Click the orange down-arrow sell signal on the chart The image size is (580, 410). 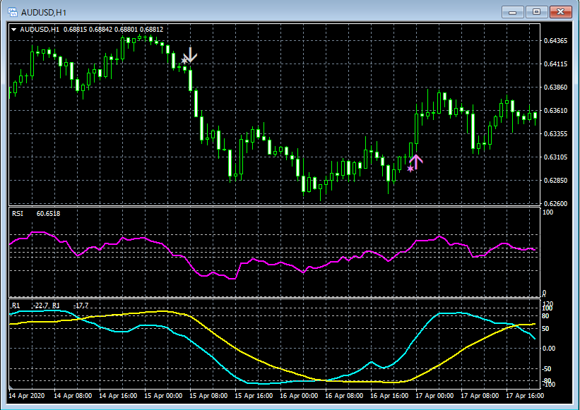(189, 54)
